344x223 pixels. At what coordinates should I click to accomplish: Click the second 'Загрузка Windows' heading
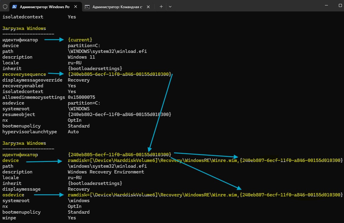(24, 143)
